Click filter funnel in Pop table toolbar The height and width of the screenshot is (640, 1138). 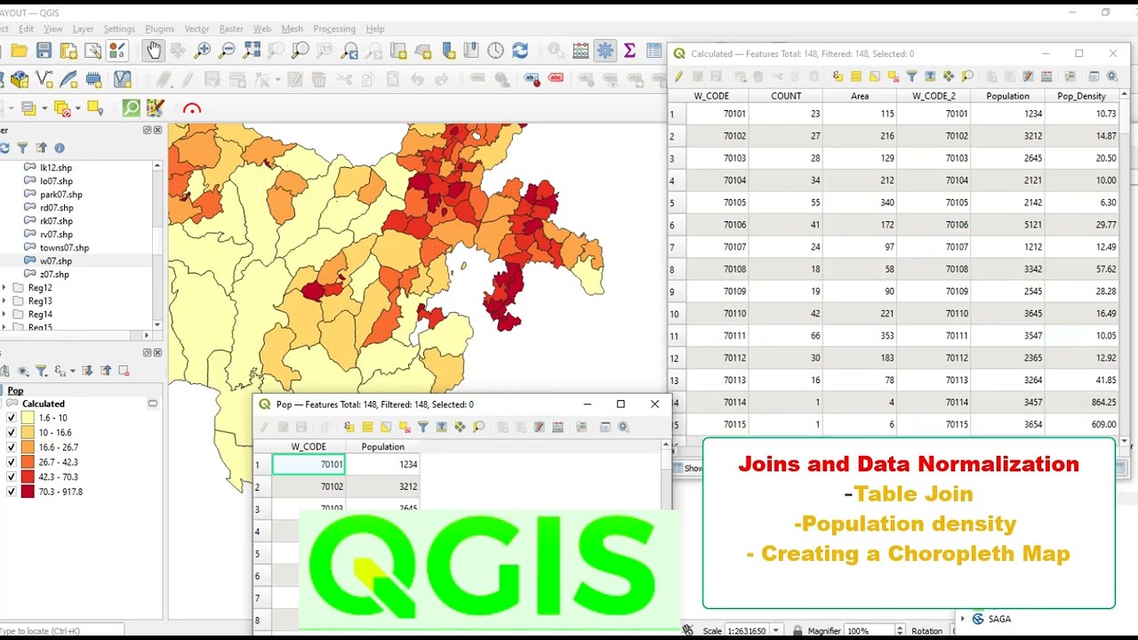pos(423,427)
